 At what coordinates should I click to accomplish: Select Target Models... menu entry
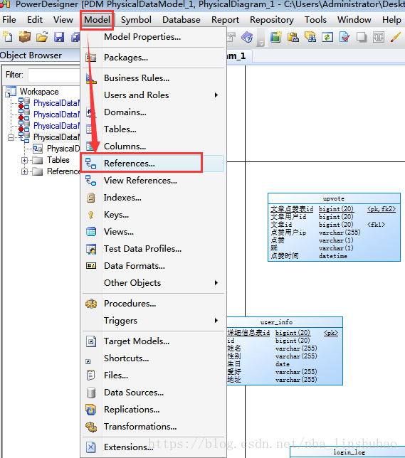[x=152, y=341]
